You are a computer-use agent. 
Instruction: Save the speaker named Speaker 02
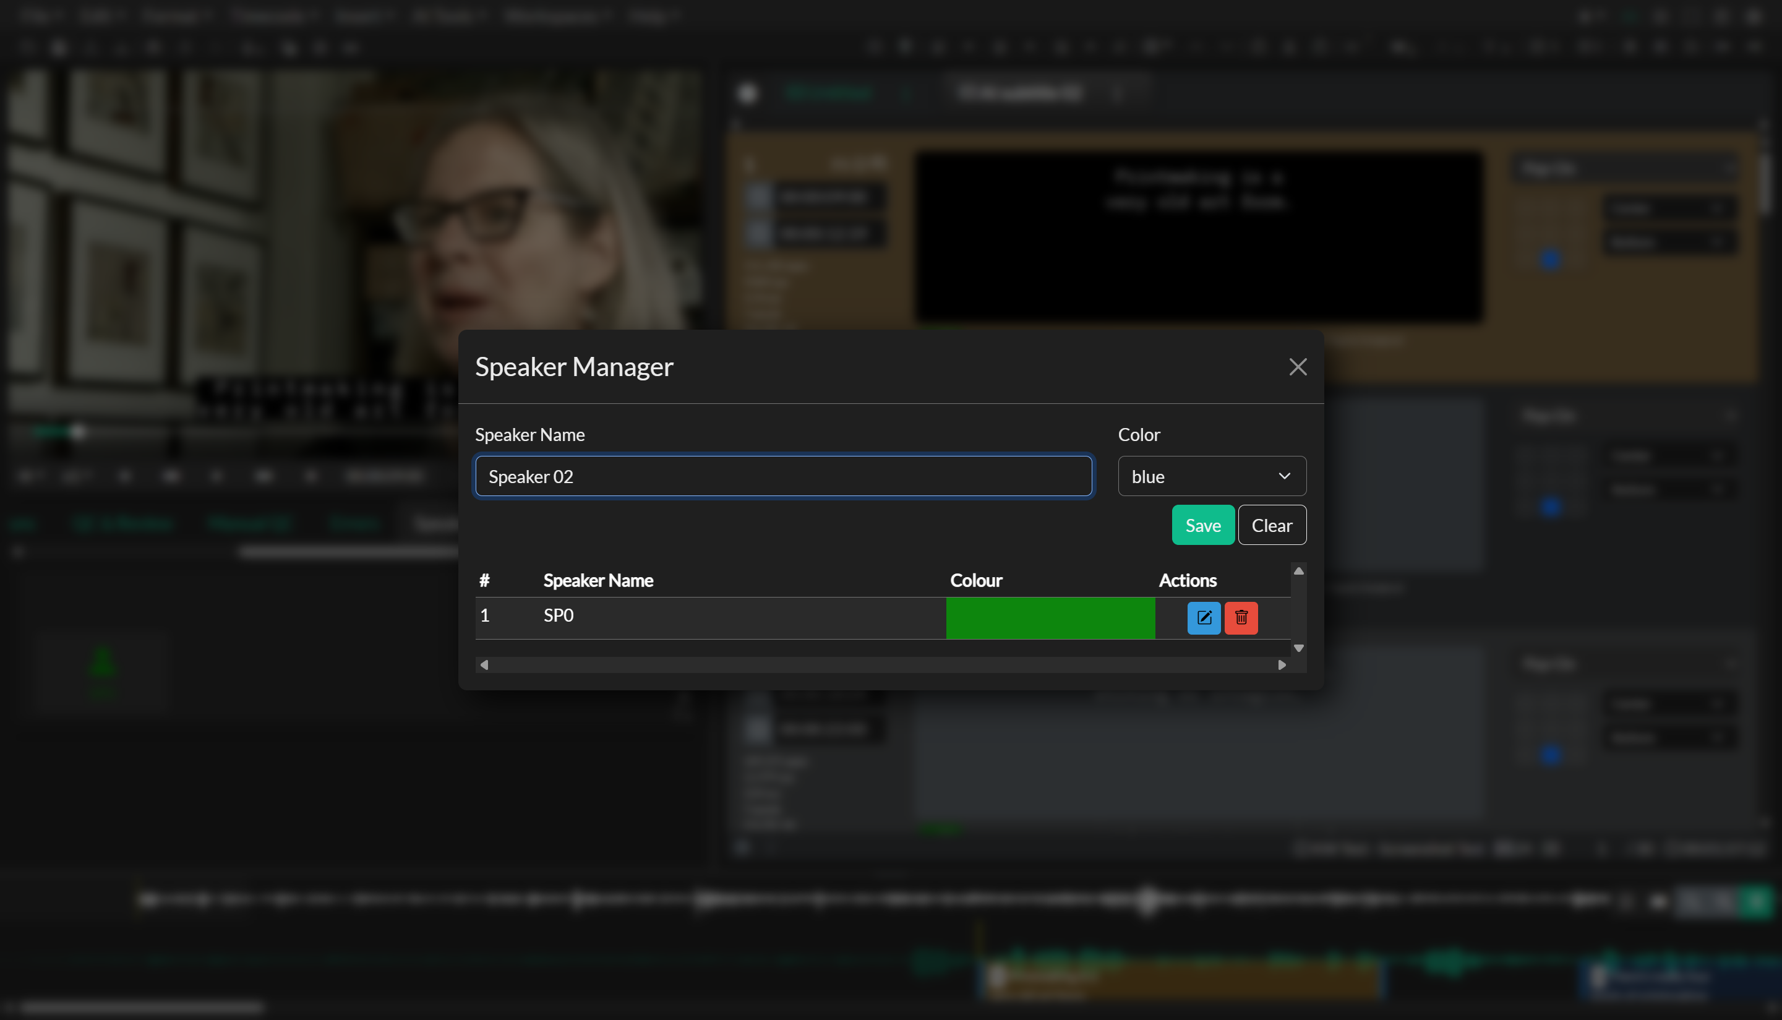point(1202,525)
